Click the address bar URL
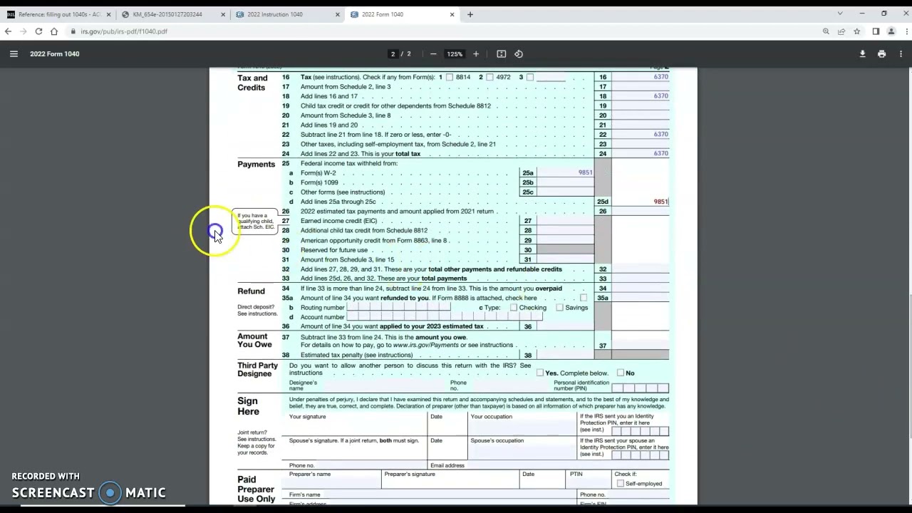 [124, 31]
